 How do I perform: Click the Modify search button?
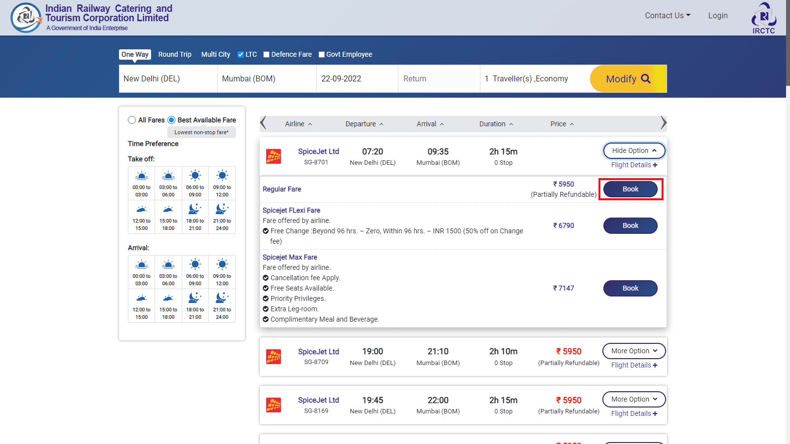coord(628,78)
